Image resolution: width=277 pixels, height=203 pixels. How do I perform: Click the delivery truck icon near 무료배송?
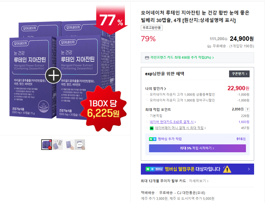(x=209, y=46)
